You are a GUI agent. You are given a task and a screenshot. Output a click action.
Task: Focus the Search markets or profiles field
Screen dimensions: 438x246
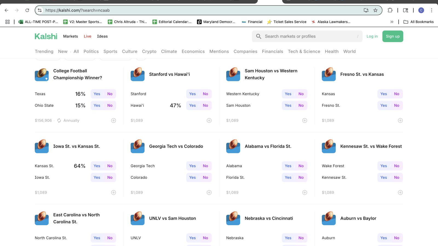coord(307,36)
